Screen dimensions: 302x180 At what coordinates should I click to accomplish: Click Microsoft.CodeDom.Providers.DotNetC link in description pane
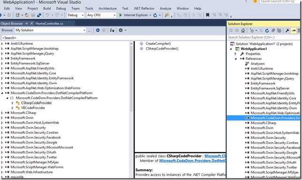coord(192,161)
